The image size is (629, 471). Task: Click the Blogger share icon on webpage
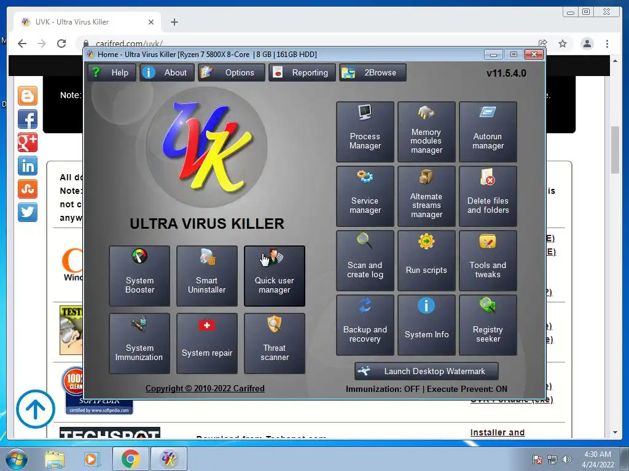(x=28, y=96)
